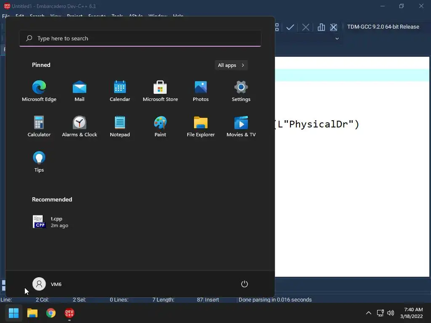Click the Windows Start button on taskbar

13,313
